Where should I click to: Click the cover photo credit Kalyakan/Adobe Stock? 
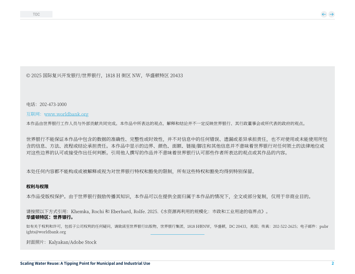(x=73, y=242)
